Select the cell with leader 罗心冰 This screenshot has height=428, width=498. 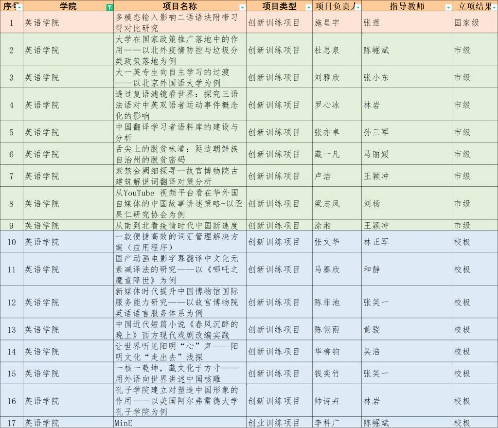pyautogui.click(x=337, y=105)
